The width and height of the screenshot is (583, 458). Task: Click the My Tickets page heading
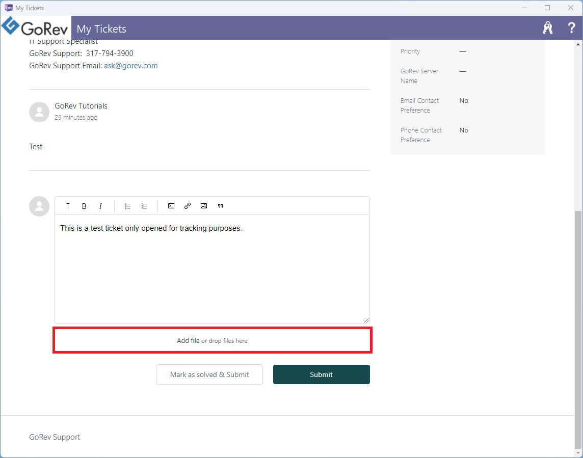pyautogui.click(x=101, y=29)
